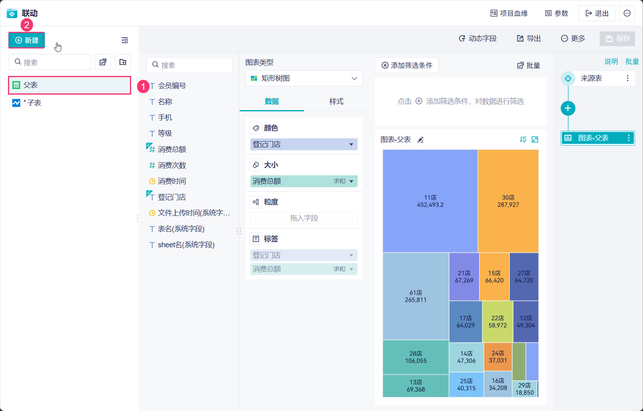The width and height of the screenshot is (643, 411).
Task: Open 参数 in the header
Action: tap(556, 13)
